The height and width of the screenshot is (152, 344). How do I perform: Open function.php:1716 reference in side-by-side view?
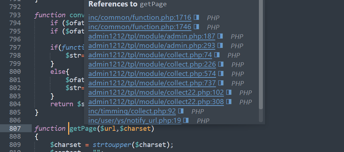[x=197, y=17]
